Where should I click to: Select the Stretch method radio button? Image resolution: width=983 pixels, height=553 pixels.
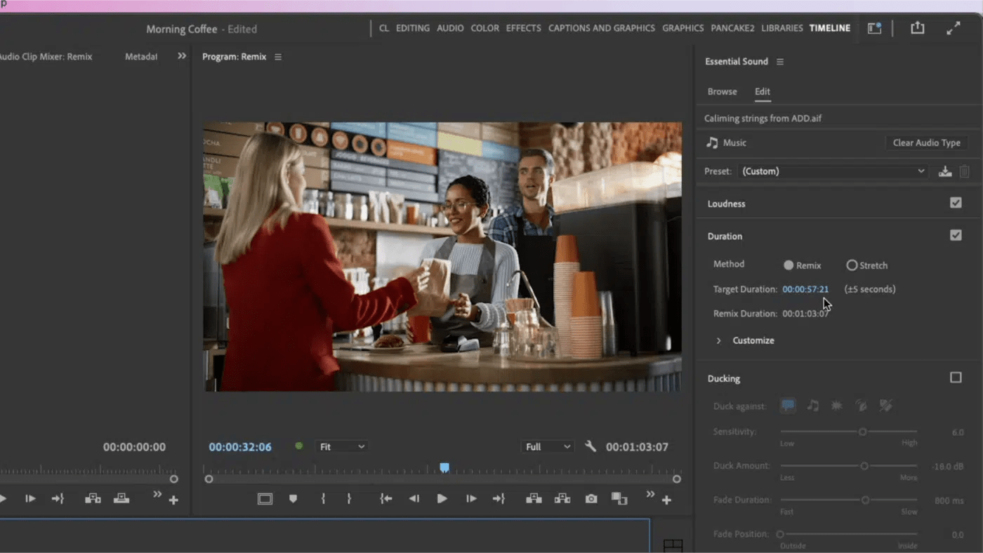point(852,265)
